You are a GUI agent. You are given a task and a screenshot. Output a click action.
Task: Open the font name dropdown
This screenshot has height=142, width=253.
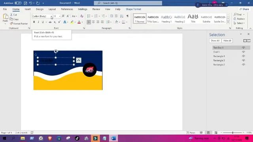tap(52, 16)
